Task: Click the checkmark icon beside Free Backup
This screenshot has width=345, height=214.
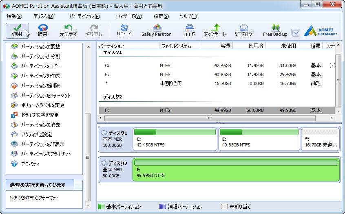Action: click(x=295, y=33)
